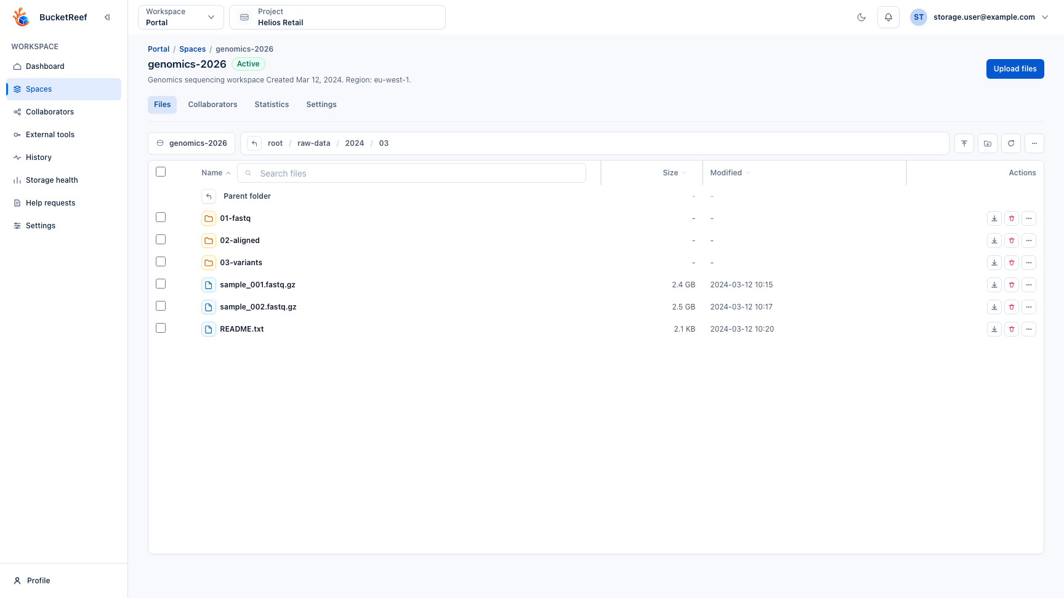Screen dimensions: 1064x598
Task: Sort files by Modified column
Action: [730, 173]
